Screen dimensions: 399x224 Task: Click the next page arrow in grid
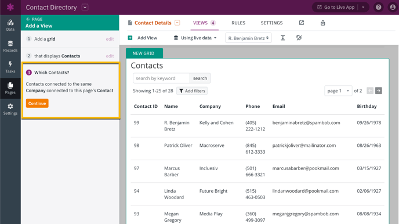point(379,91)
